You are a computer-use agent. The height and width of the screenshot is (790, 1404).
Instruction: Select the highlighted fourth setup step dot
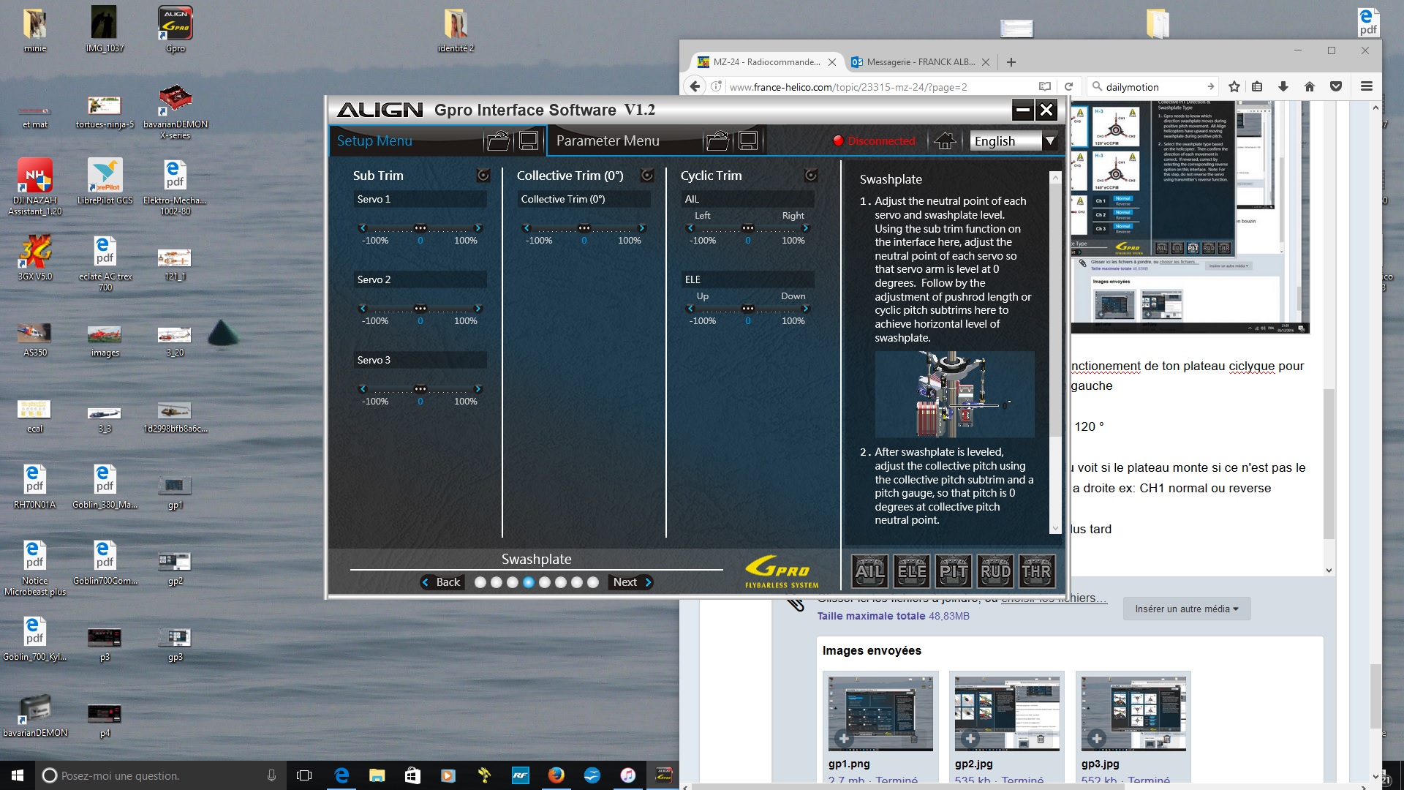pyautogui.click(x=529, y=582)
